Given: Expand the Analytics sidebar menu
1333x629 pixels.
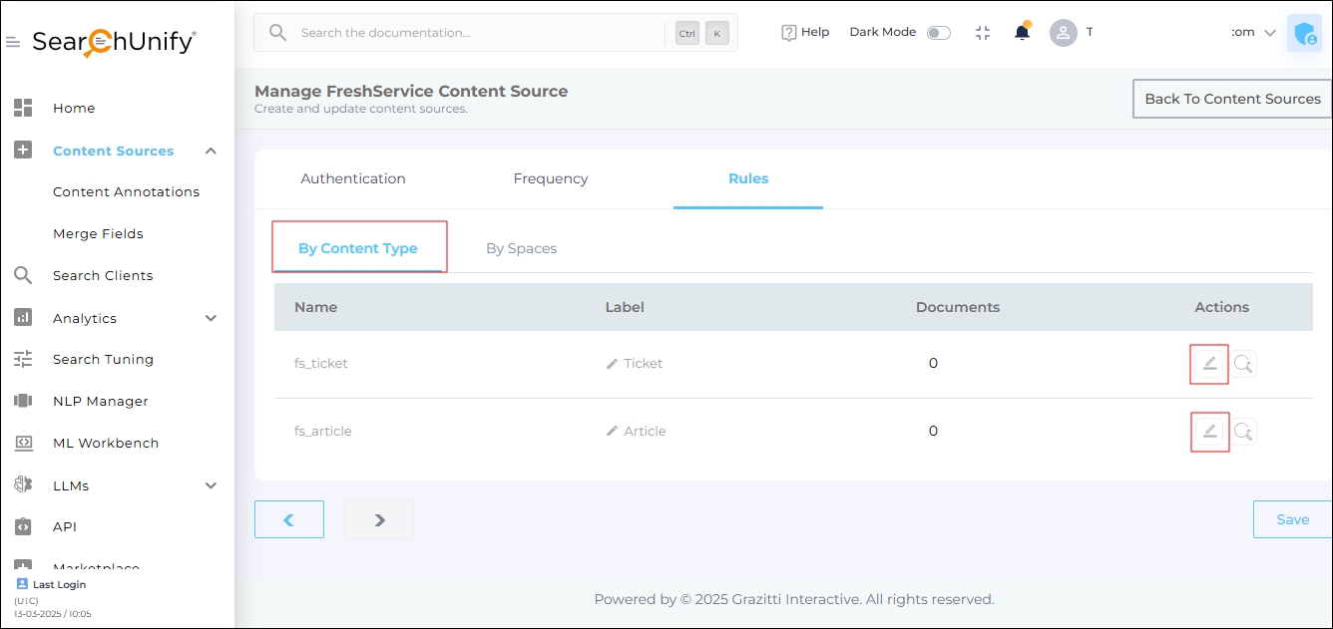Looking at the screenshot, I should coord(211,318).
